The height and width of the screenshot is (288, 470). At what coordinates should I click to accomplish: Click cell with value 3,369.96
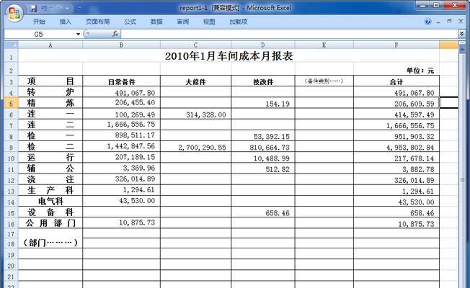[x=121, y=168]
